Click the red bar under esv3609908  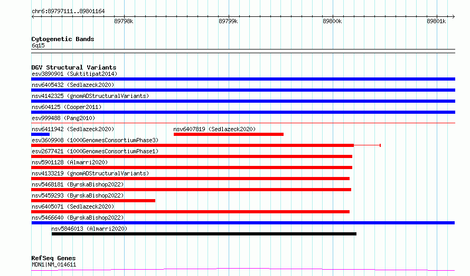click(192, 145)
